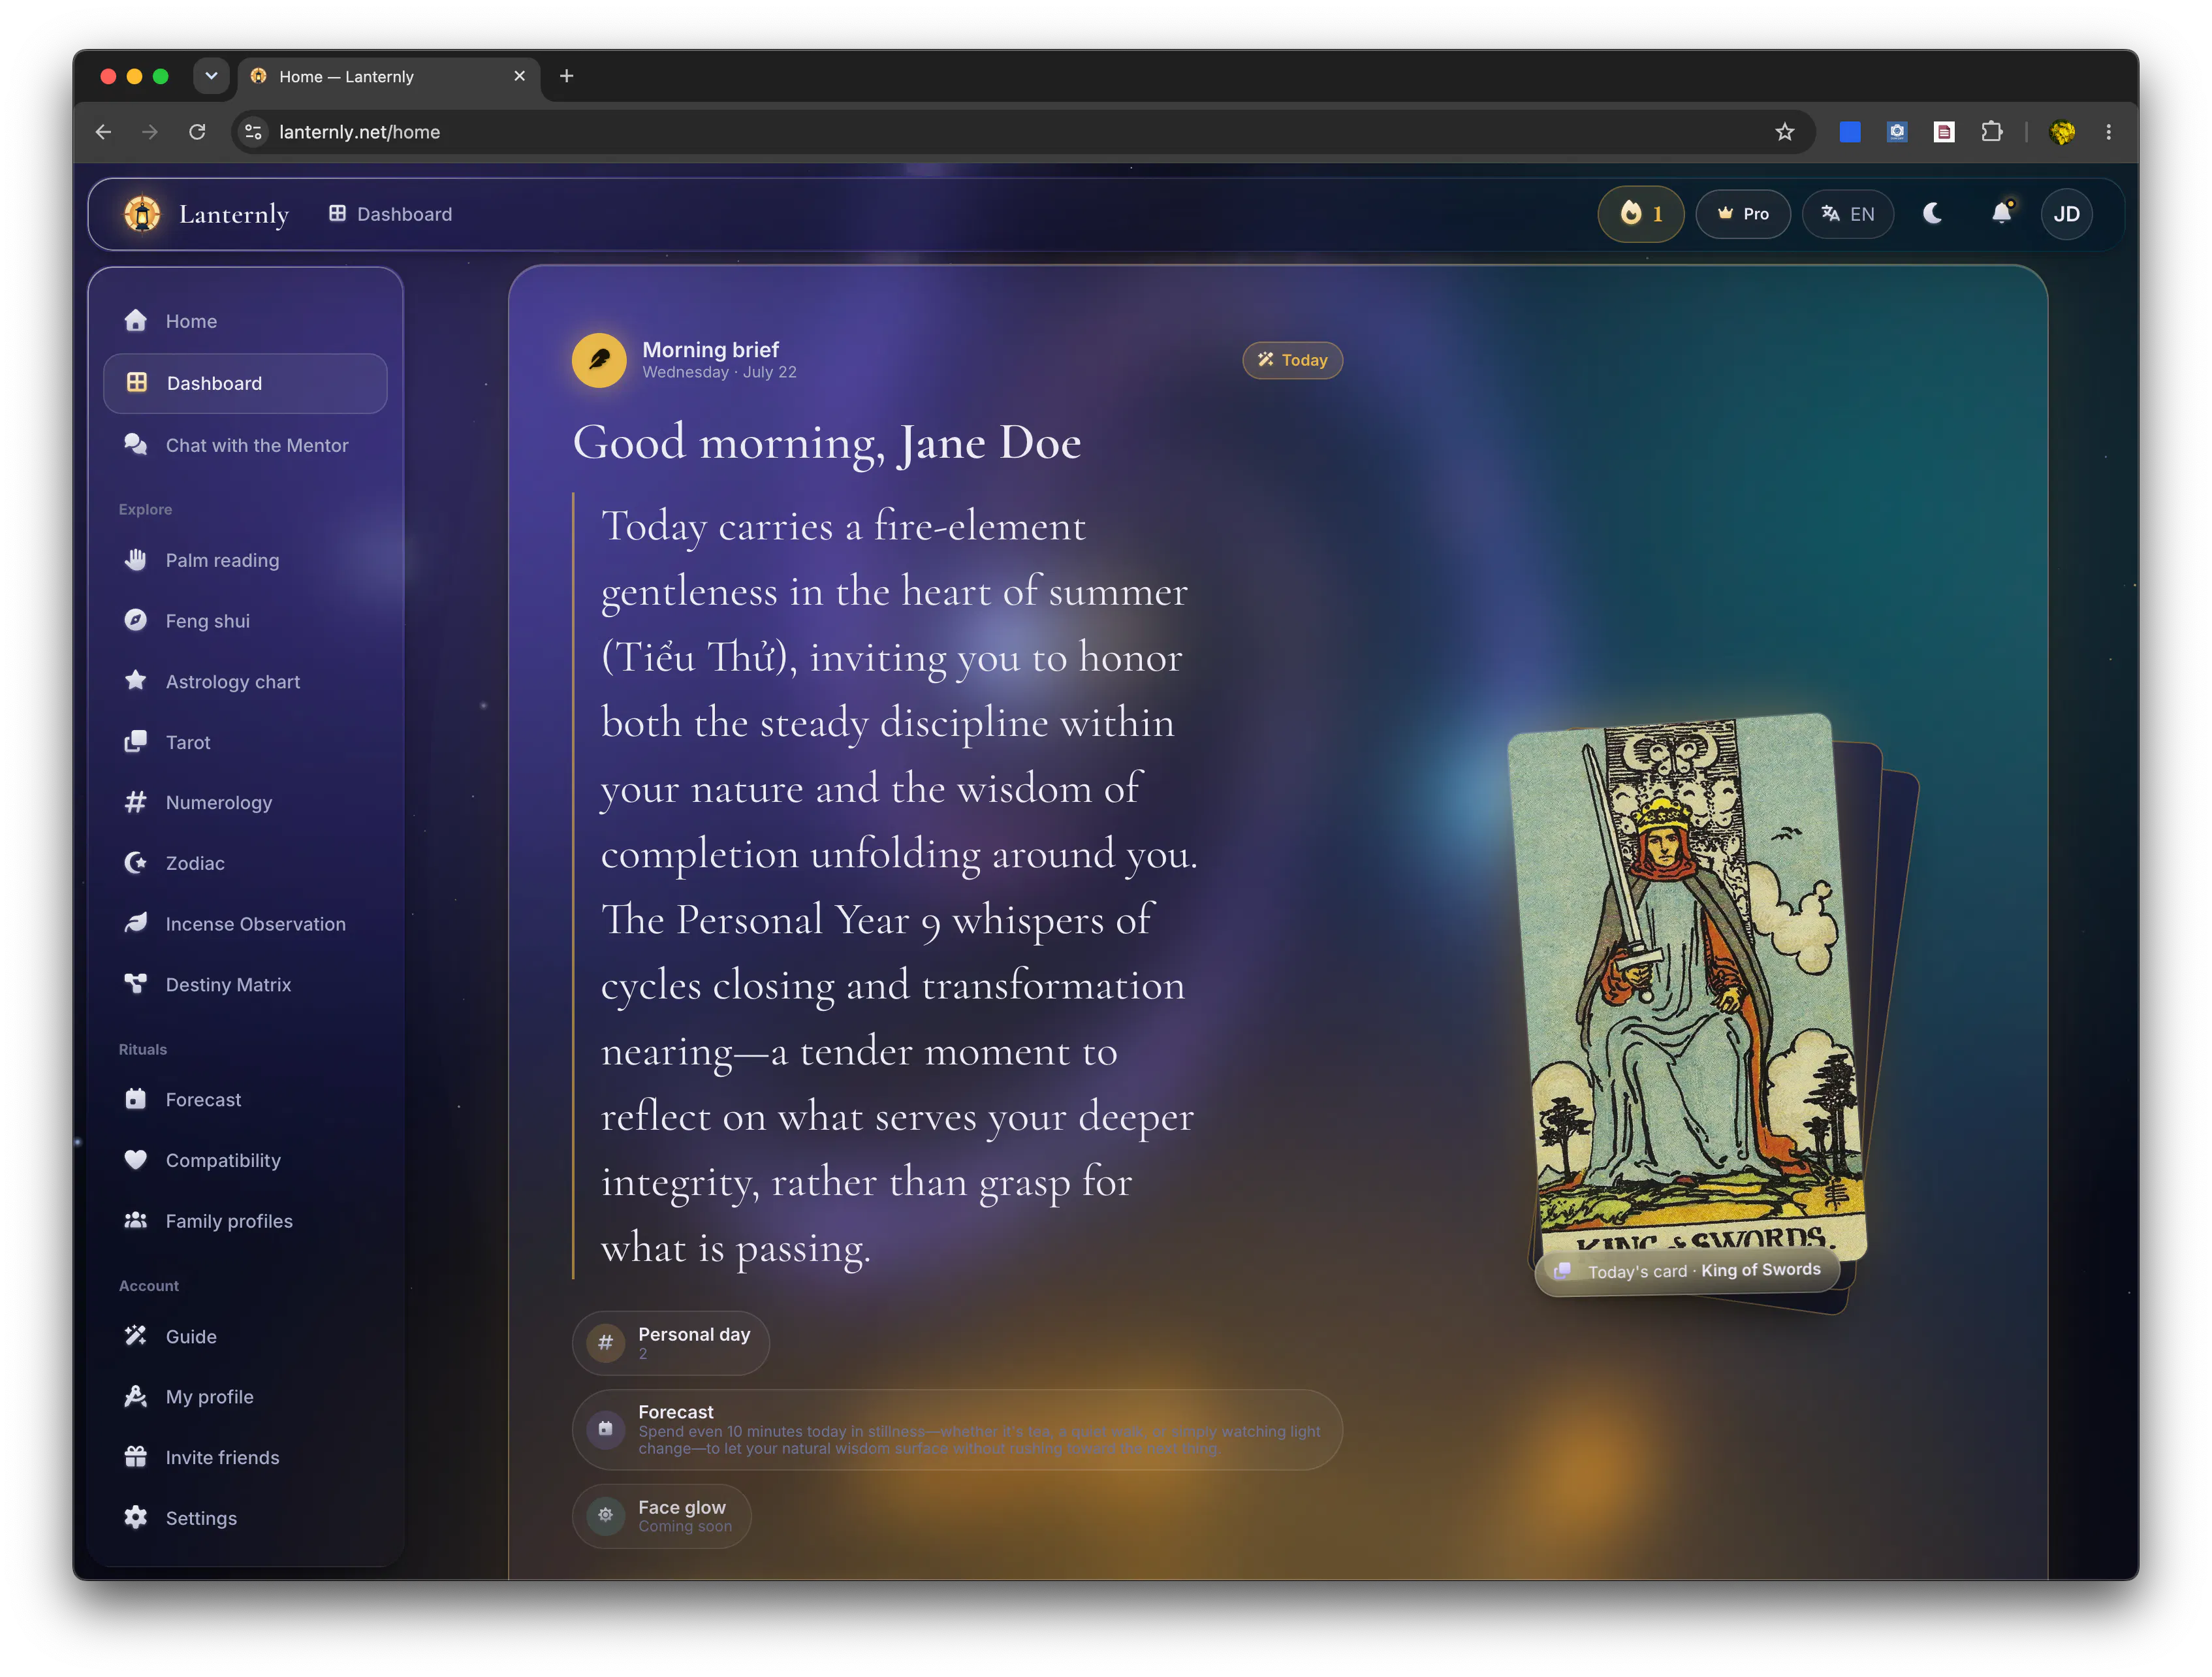Click the My profile person icon
2212x1677 pixels.
click(x=136, y=1397)
